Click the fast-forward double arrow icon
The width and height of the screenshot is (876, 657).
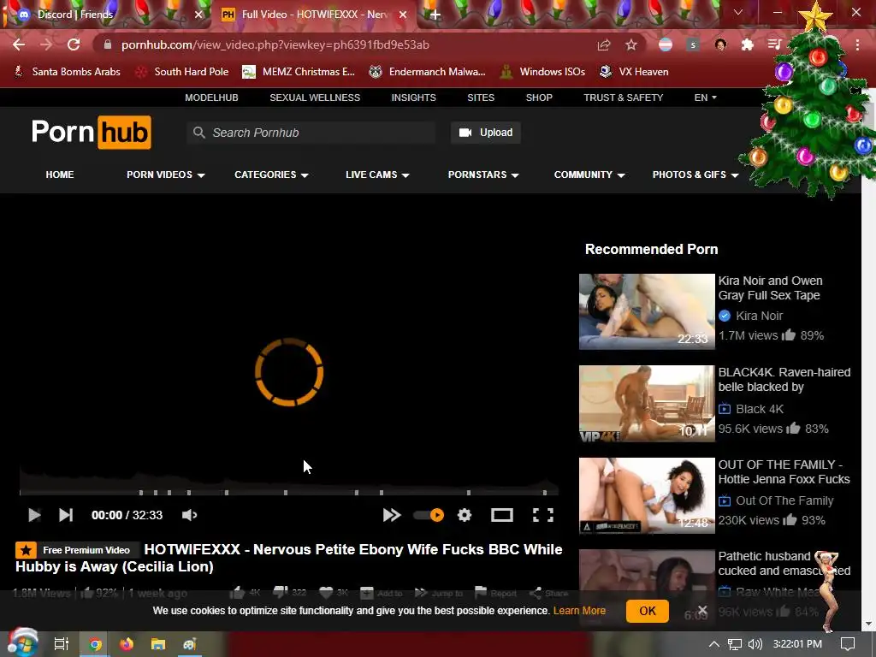coord(392,515)
